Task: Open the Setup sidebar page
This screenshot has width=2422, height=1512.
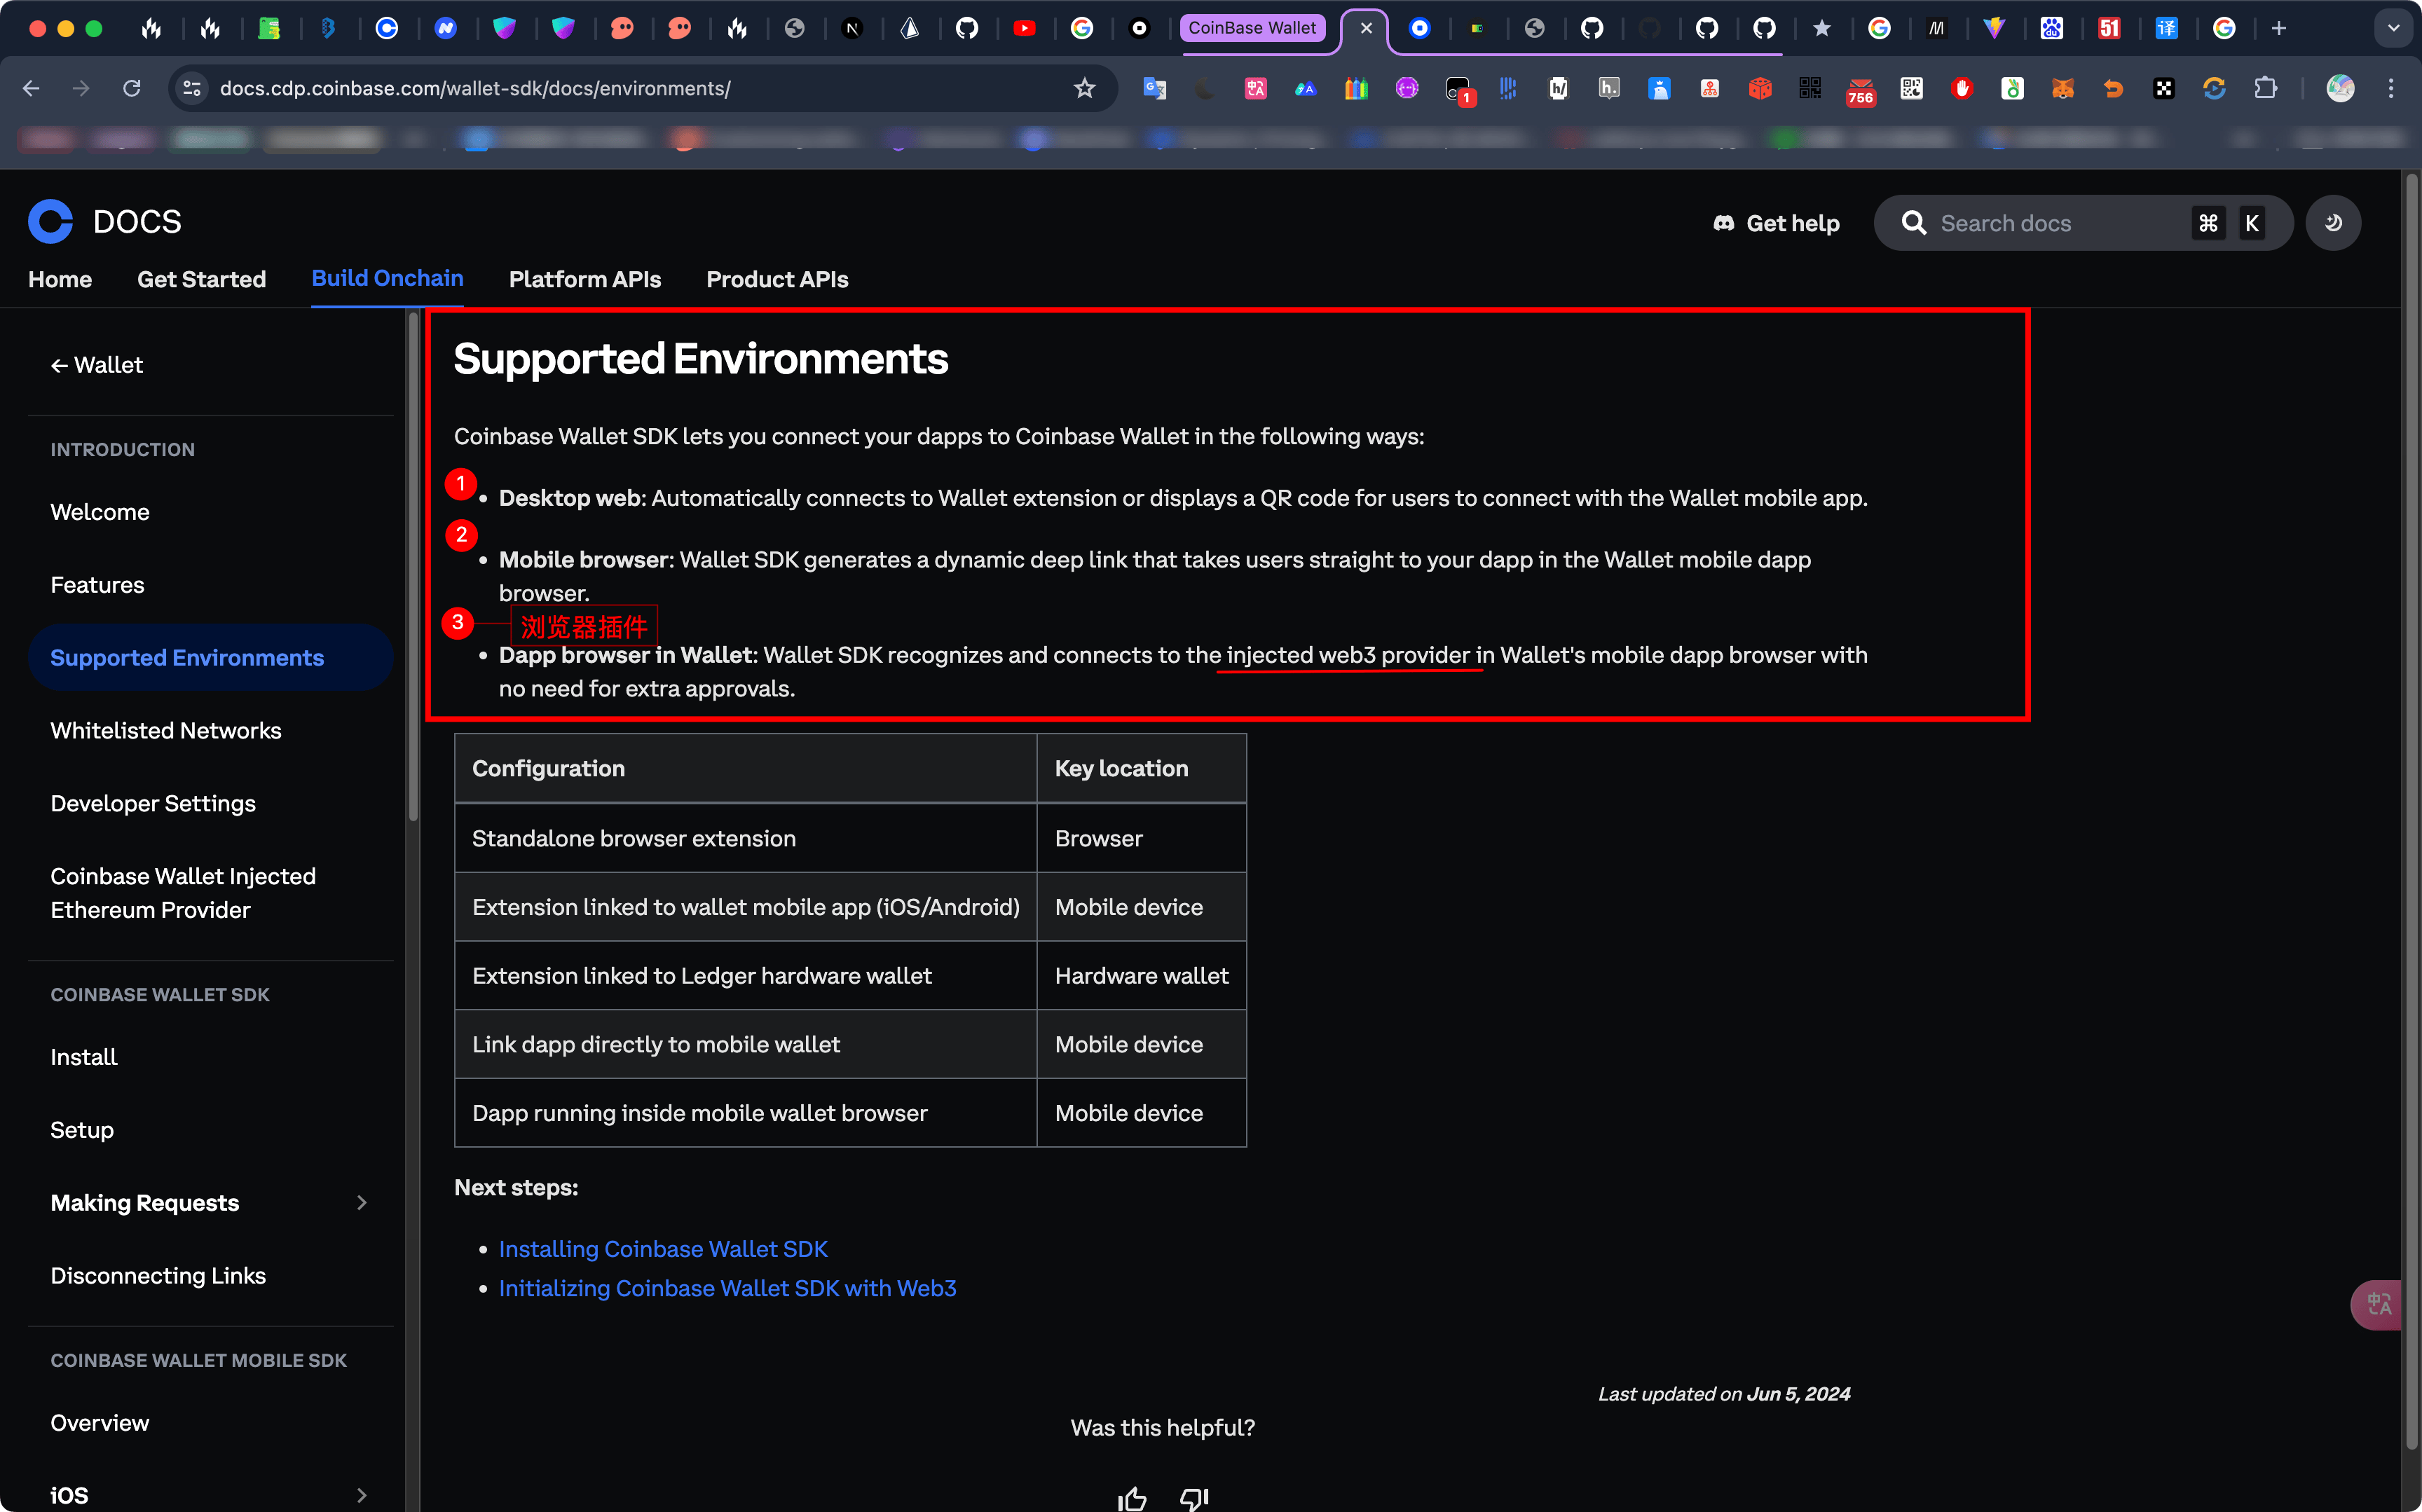Action: [x=82, y=1130]
